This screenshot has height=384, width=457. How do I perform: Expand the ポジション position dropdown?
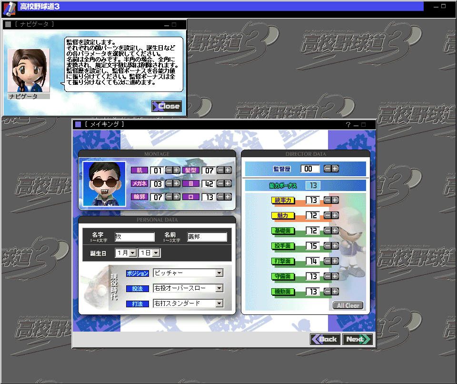coord(219,273)
